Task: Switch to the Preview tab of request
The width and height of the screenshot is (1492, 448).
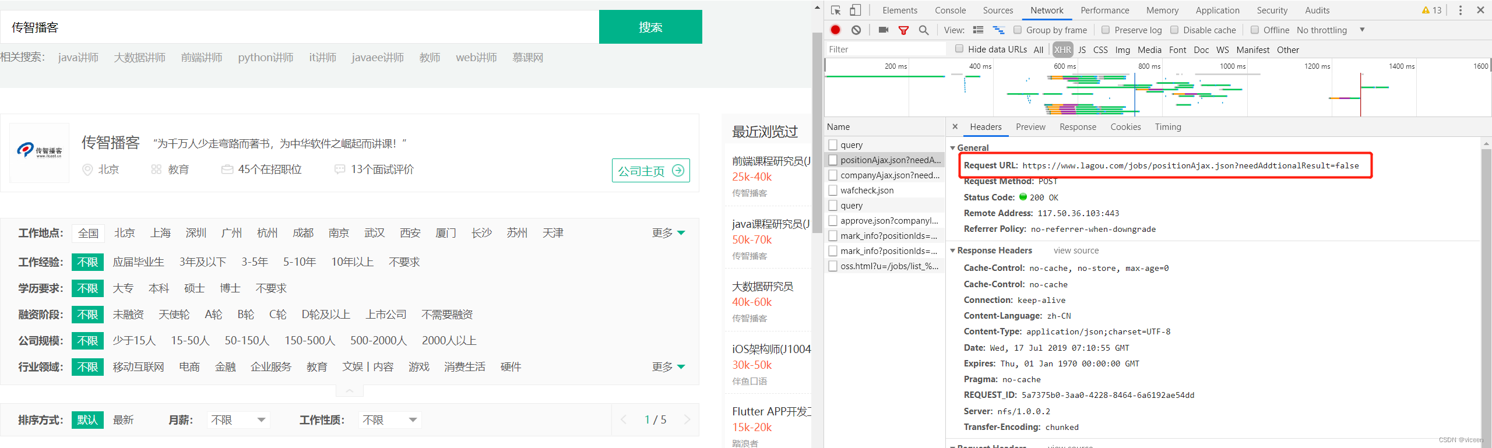Action: 1030,126
